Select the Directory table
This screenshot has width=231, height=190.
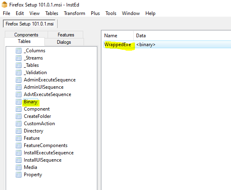[34, 131]
